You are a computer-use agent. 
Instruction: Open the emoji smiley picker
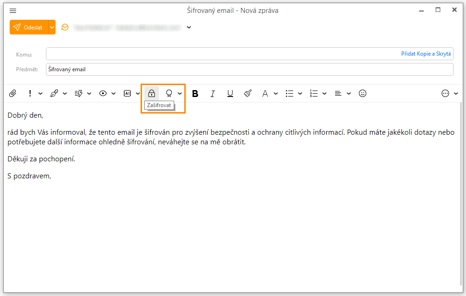(x=363, y=93)
